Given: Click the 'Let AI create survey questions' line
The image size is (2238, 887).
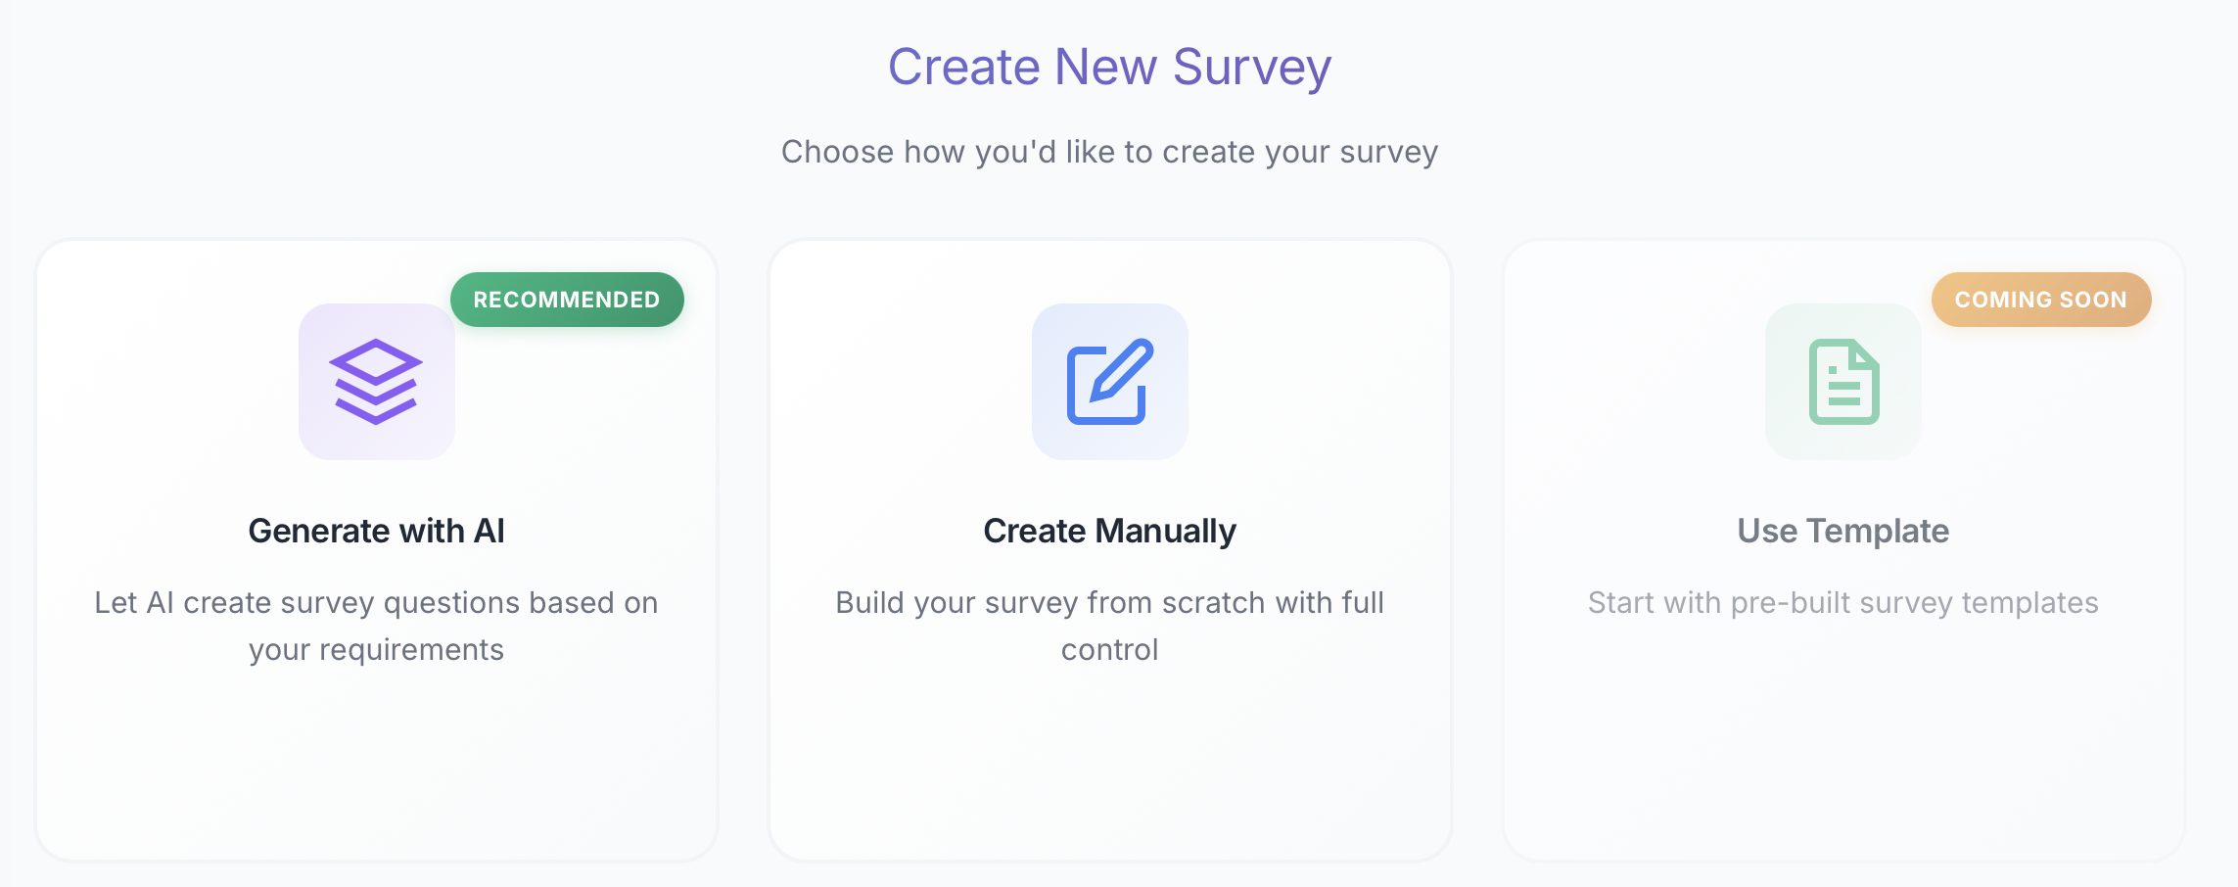Looking at the screenshot, I should pyautogui.click(x=376, y=602).
